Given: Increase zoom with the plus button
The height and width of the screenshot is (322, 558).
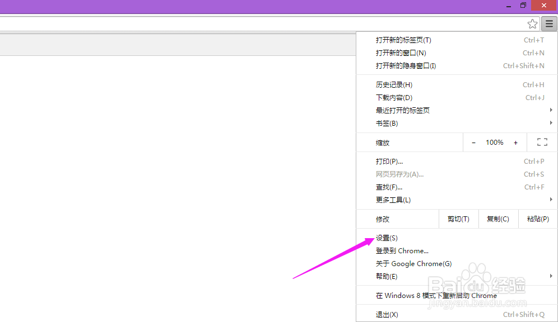Looking at the screenshot, I should pos(515,143).
